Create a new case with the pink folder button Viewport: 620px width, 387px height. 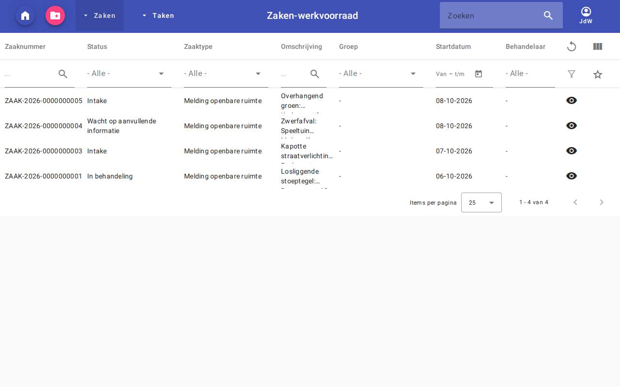pos(55,15)
